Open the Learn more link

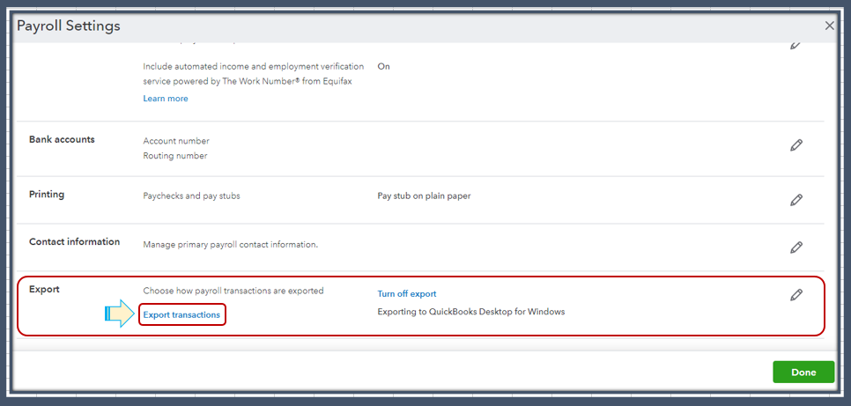[x=166, y=99]
